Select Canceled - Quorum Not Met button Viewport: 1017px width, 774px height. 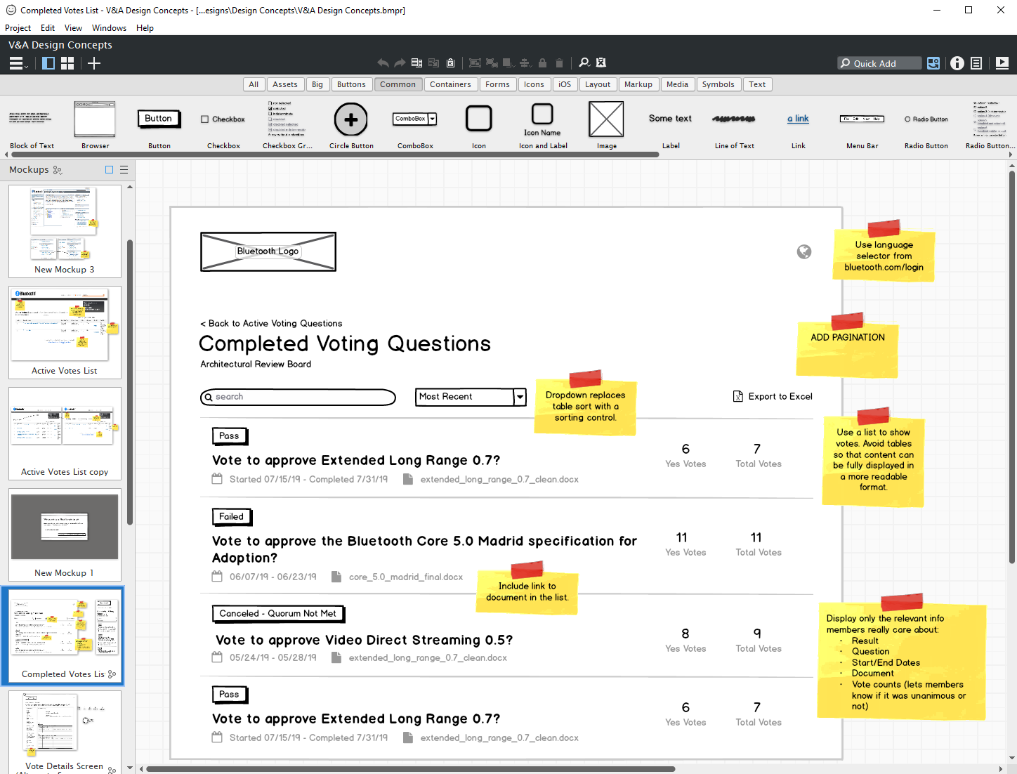pos(277,614)
